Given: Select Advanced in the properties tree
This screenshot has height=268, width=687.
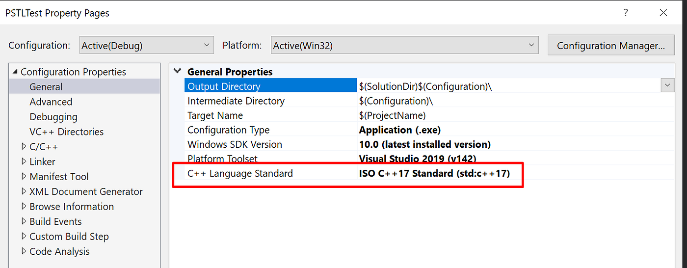Looking at the screenshot, I should pos(51,102).
